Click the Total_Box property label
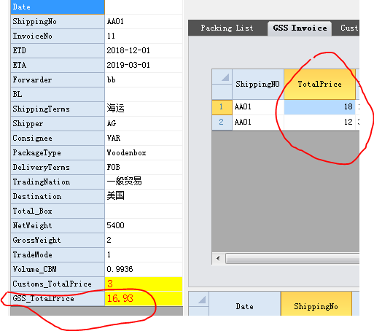Image resolution: width=374 pixels, height=331 pixels. [x=58, y=211]
